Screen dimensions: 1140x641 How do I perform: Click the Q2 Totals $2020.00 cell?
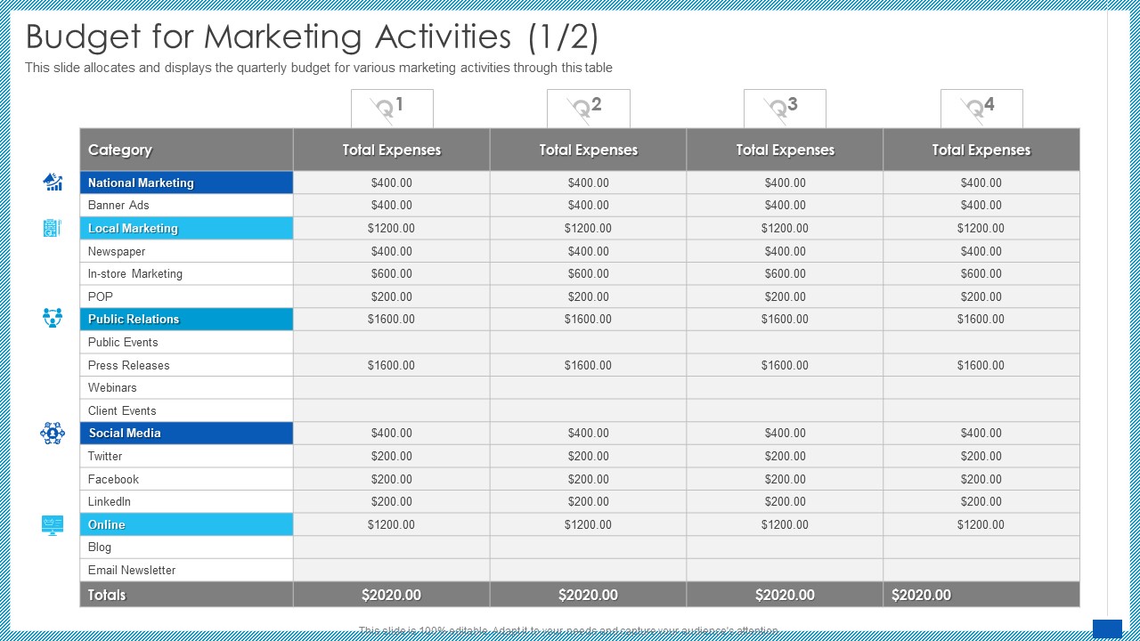[589, 595]
